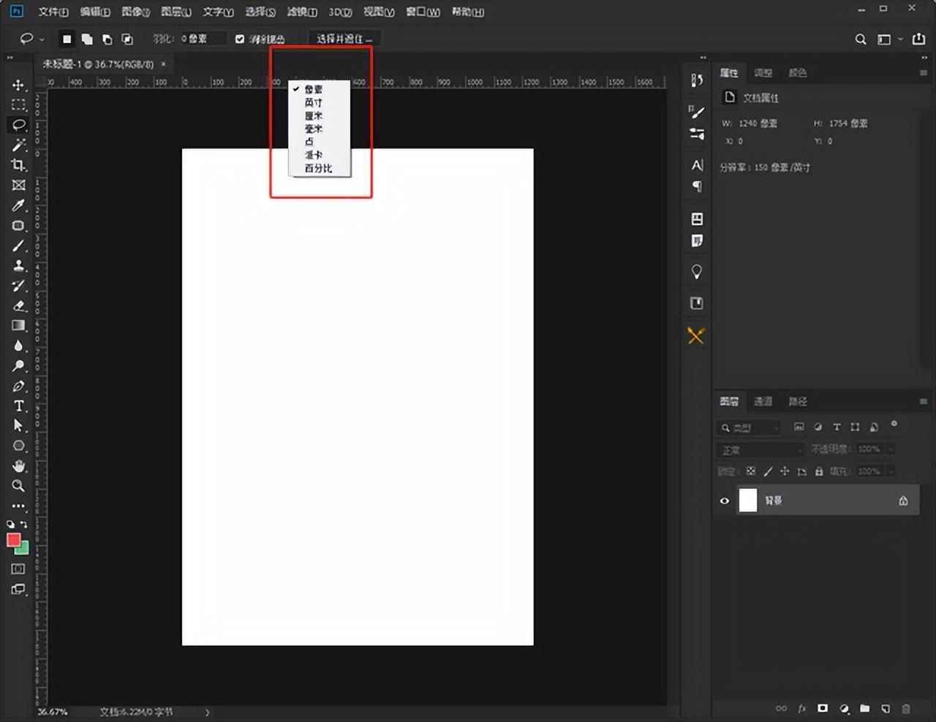Select the Crop tool

tap(18, 165)
